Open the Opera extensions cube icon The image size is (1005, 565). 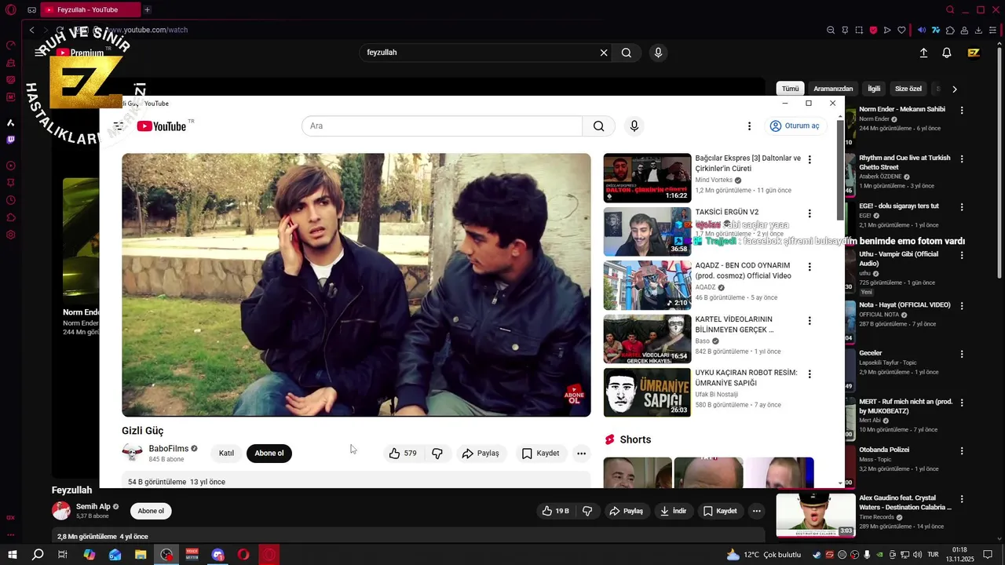[951, 30]
